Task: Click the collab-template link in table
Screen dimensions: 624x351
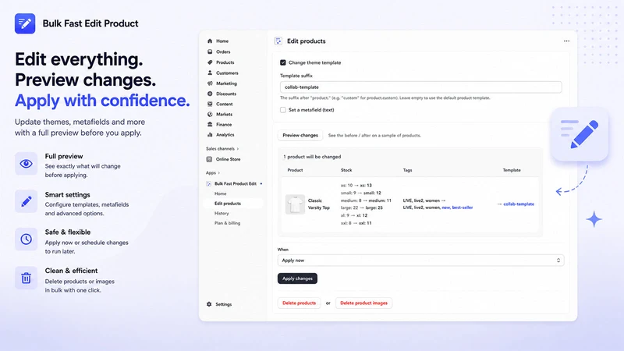Action: pos(519,204)
